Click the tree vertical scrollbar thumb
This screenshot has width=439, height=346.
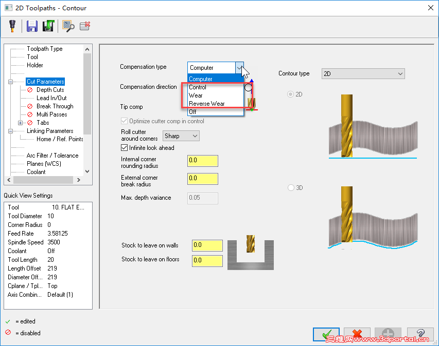click(87, 94)
